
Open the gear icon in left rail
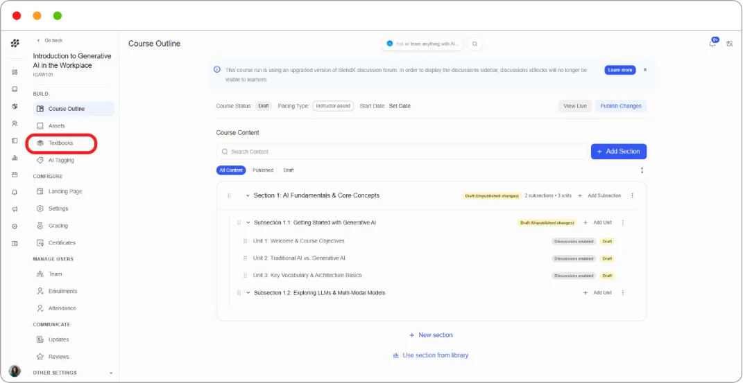(x=15, y=226)
